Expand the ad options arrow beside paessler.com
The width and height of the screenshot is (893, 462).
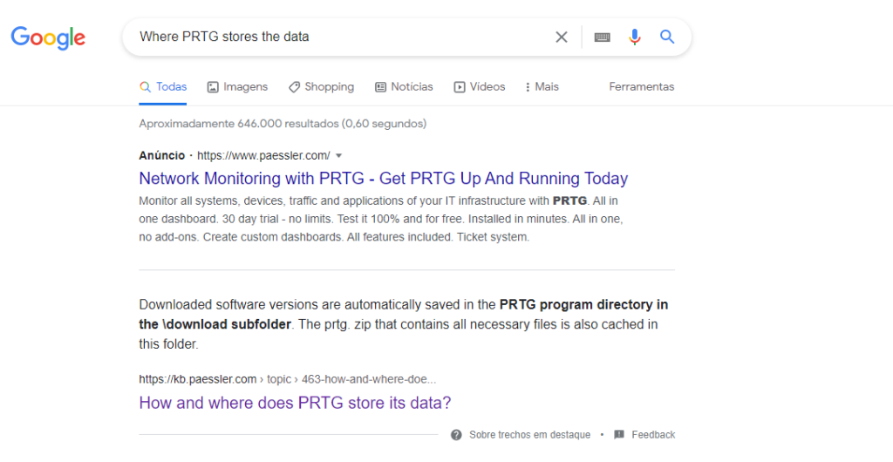click(x=338, y=156)
